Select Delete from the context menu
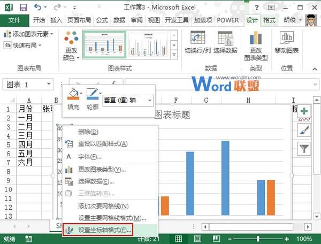Image resolution: width=321 pixels, height=244 pixels. coord(88,132)
